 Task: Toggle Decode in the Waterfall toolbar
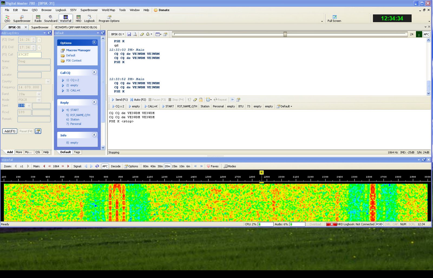tap(116, 166)
